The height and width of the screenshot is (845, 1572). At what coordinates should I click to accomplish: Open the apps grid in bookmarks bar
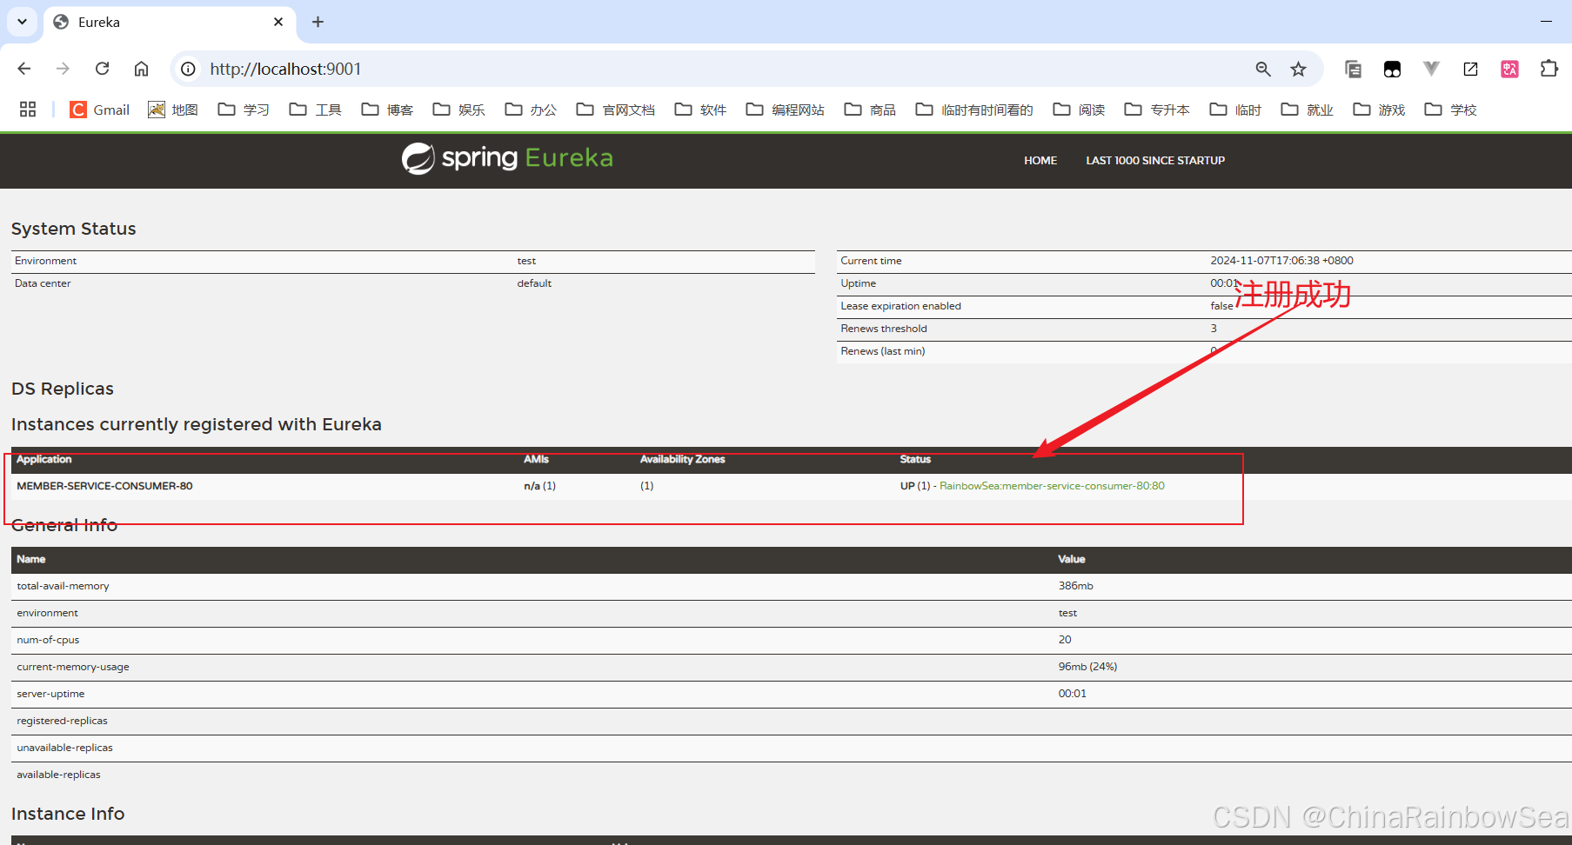coord(28,110)
